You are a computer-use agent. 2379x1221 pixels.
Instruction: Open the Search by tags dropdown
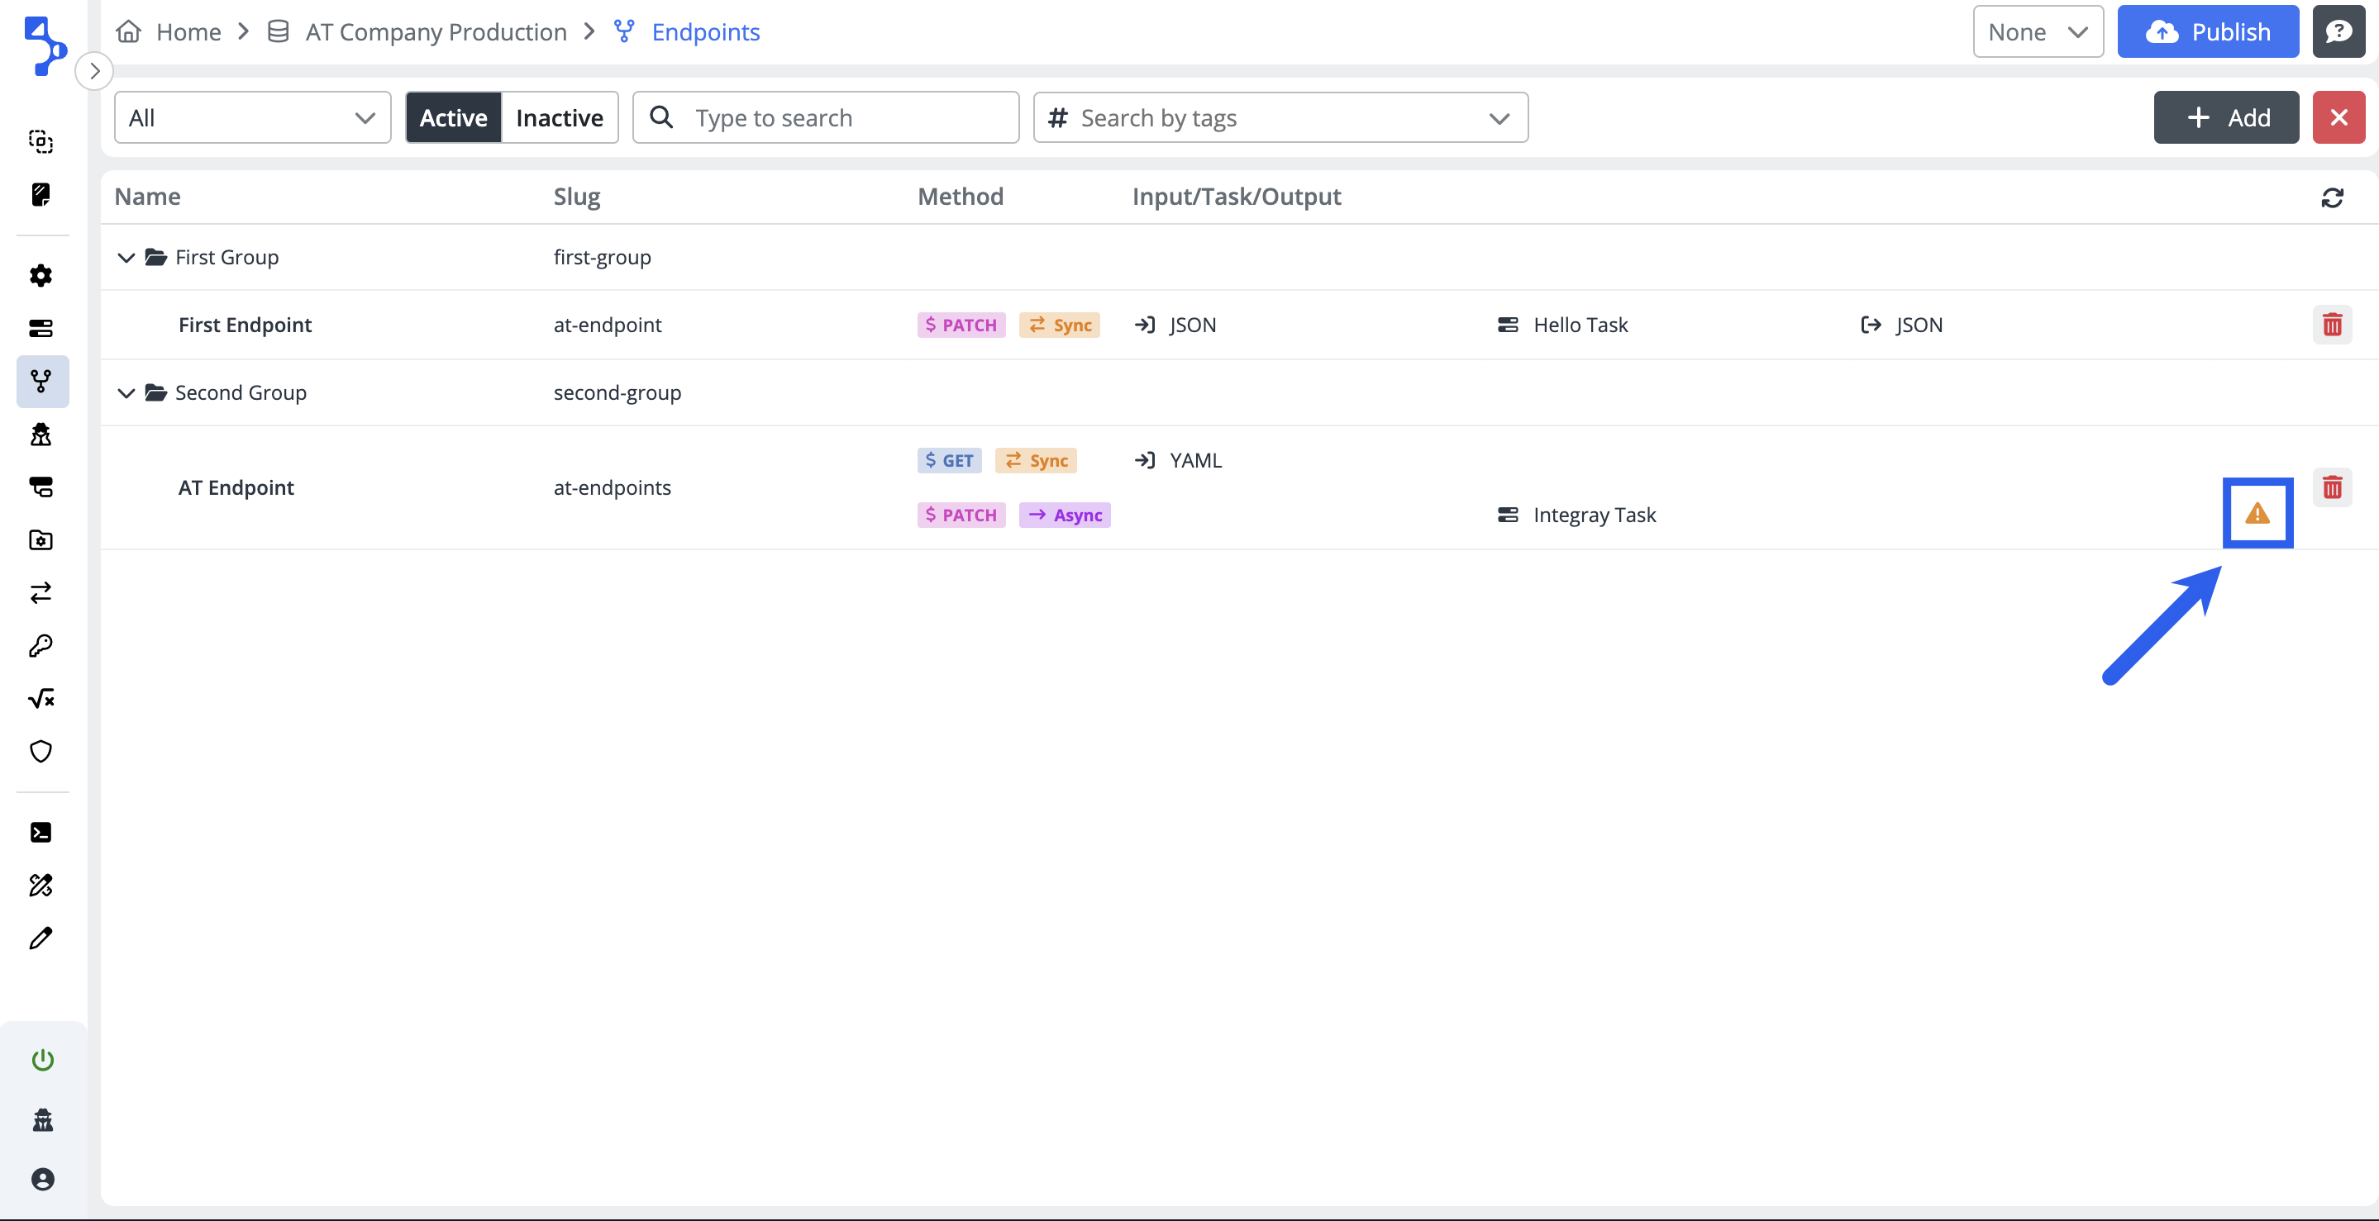coord(1279,118)
